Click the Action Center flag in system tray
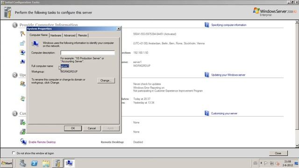This screenshot has width=299, height=168. [266, 163]
